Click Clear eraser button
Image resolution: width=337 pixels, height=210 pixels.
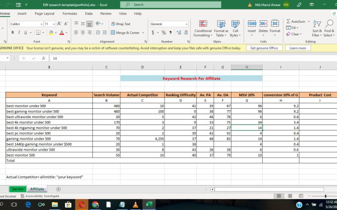tap(294, 34)
